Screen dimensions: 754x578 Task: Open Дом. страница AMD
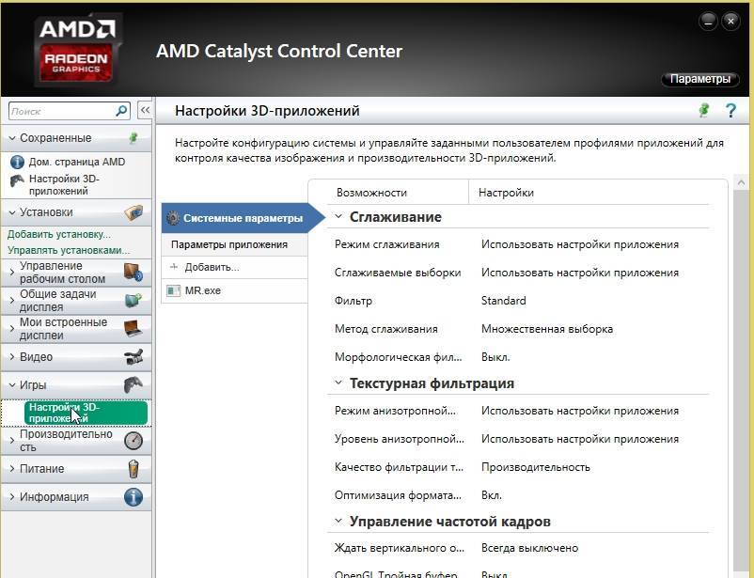[x=77, y=162]
